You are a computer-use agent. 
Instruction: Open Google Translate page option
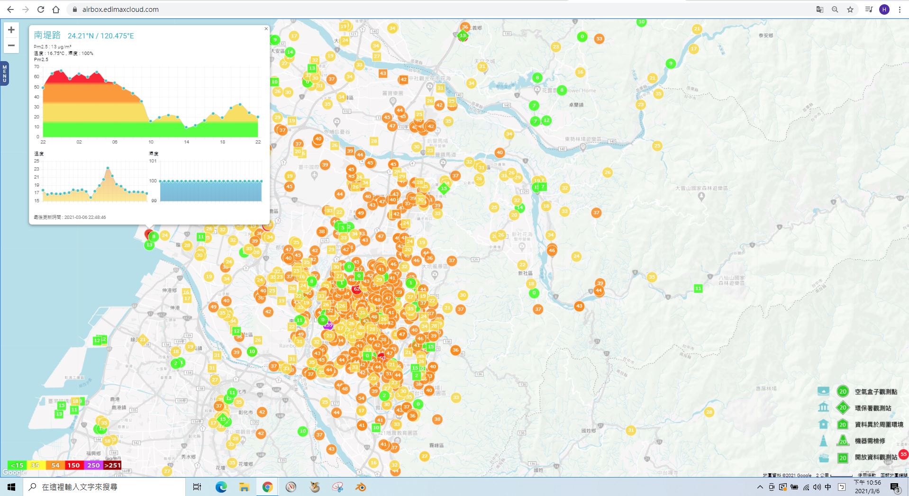(820, 9)
